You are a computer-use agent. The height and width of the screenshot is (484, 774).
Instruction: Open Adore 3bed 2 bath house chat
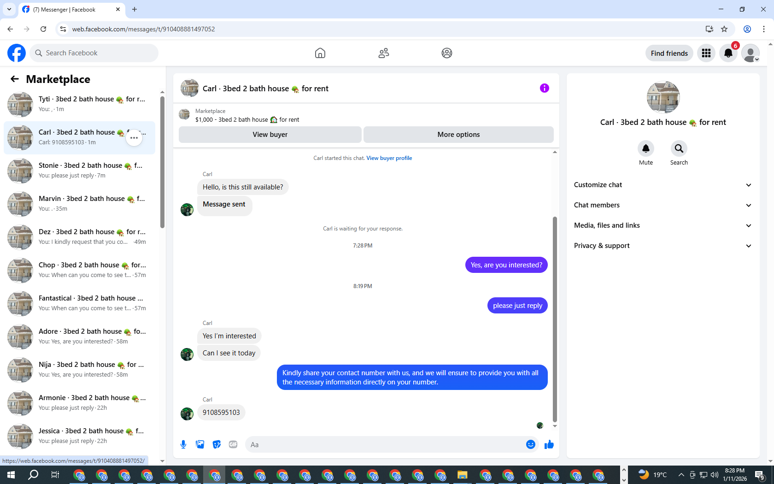pyautogui.click(x=79, y=336)
